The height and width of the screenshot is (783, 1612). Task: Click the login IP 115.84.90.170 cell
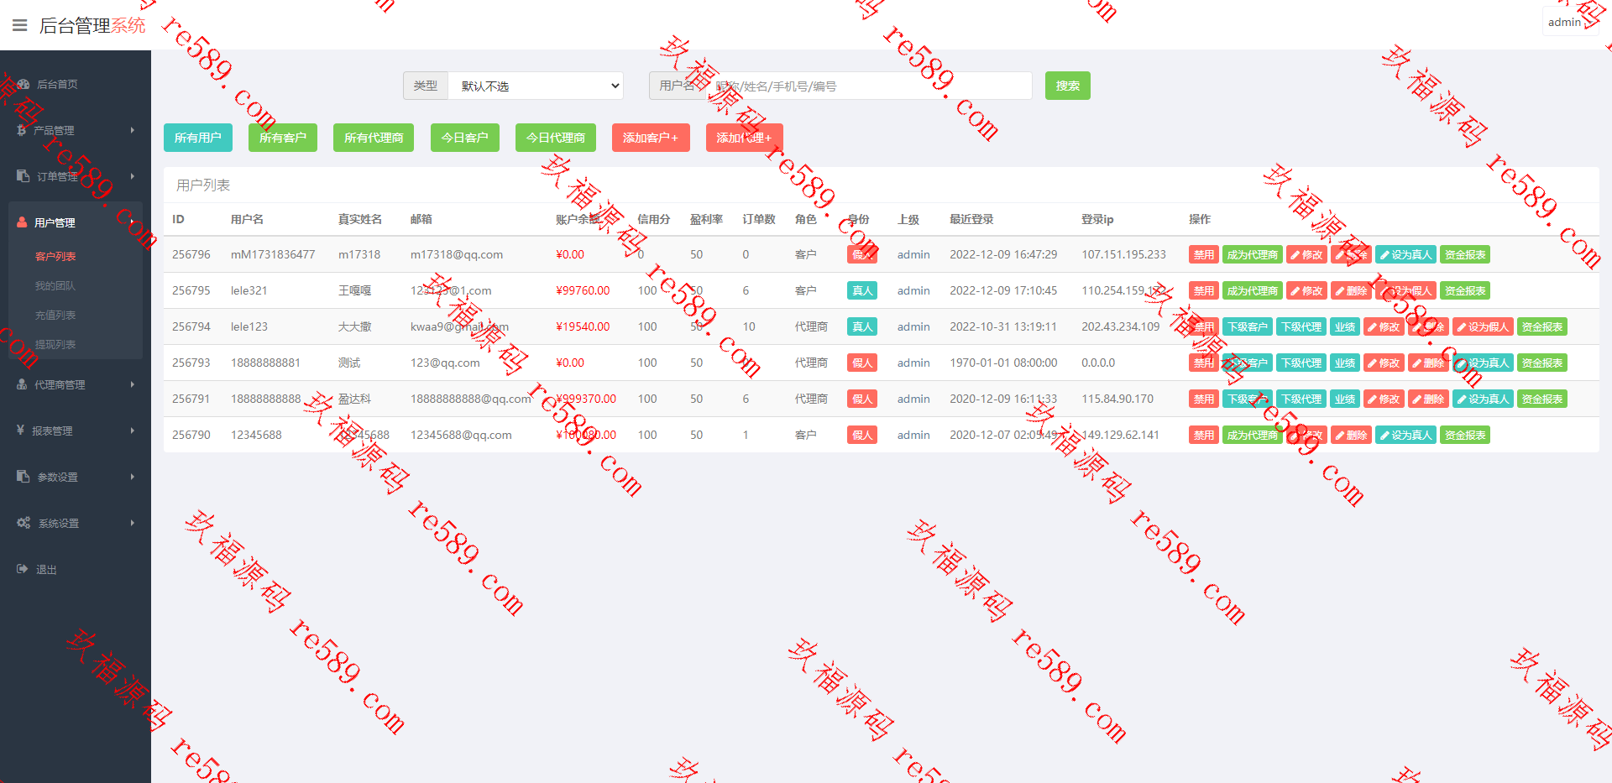(x=1117, y=399)
